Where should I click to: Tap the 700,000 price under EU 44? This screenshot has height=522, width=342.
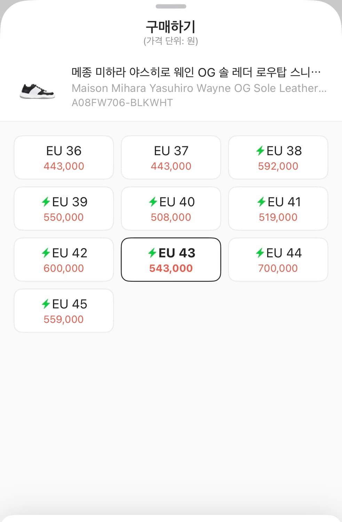(278, 268)
